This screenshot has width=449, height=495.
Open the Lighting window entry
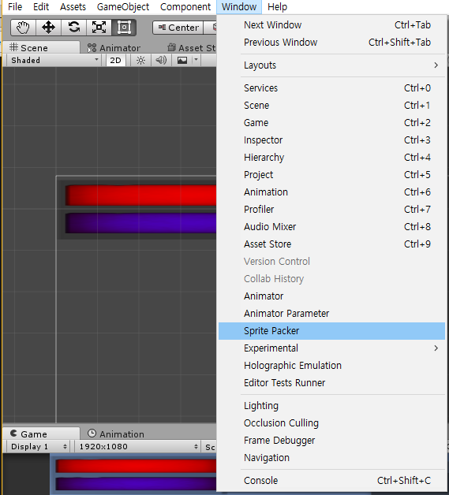coord(331,406)
